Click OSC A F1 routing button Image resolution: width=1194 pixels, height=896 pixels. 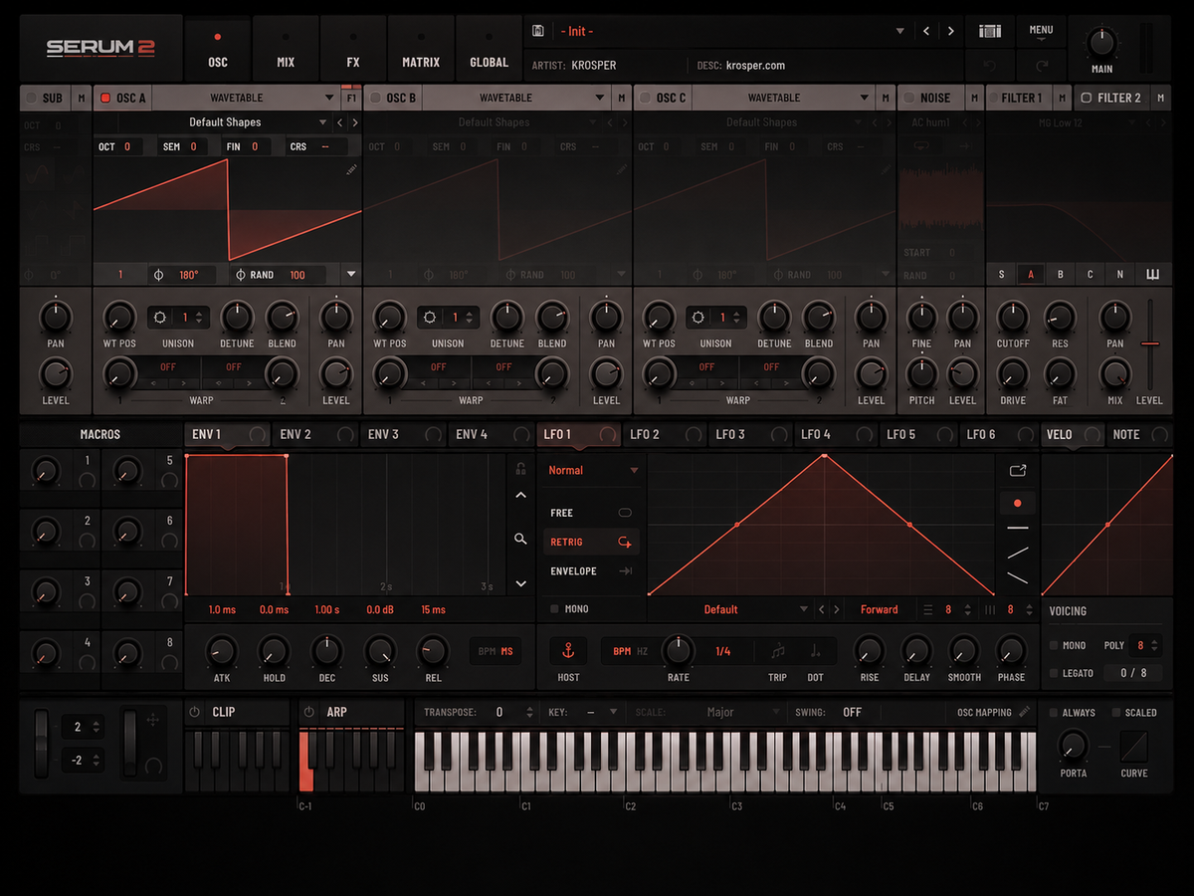(351, 98)
